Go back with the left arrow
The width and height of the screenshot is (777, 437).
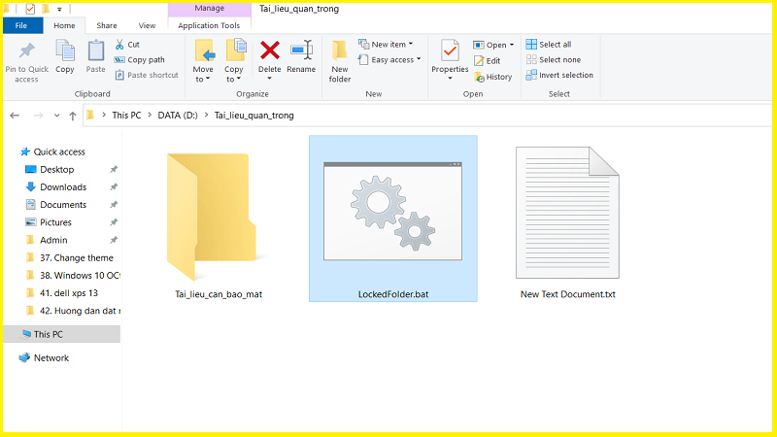[15, 116]
